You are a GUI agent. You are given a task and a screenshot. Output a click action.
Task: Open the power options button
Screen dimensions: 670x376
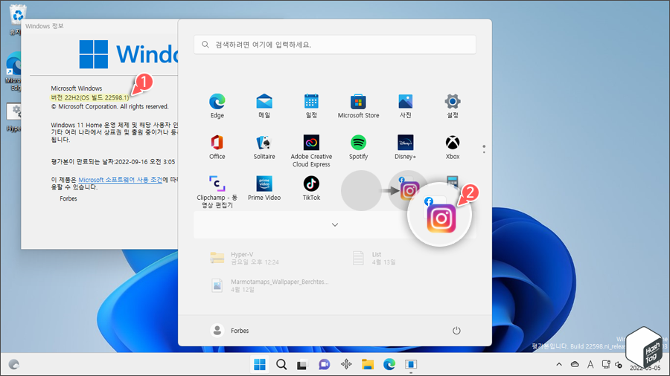click(x=456, y=331)
